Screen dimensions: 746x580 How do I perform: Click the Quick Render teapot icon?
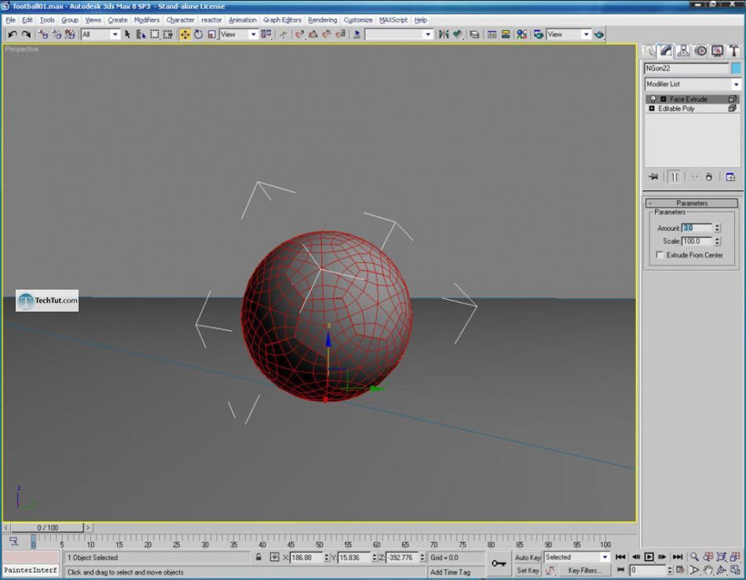coord(599,35)
